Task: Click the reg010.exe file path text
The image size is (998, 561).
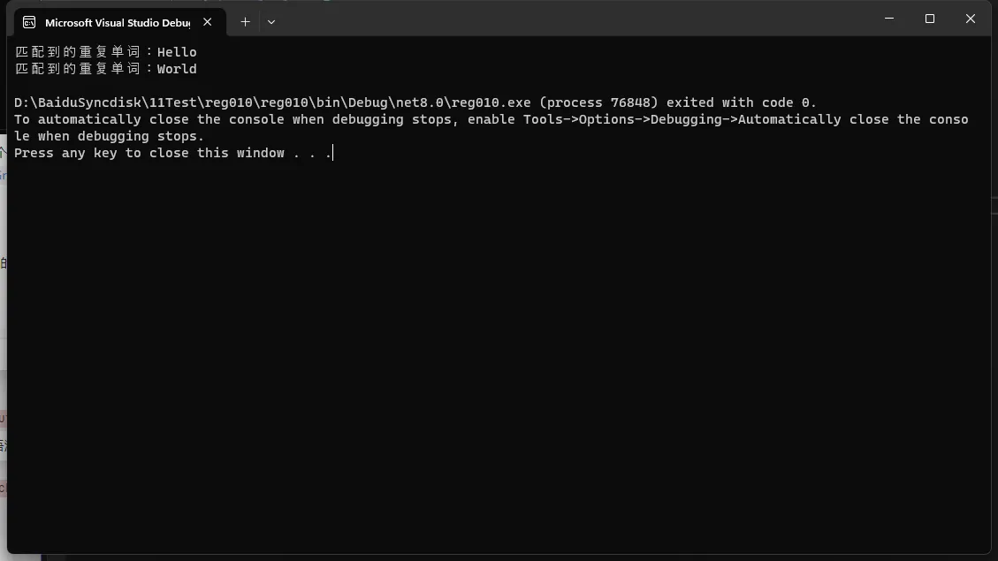Action: 272,102
